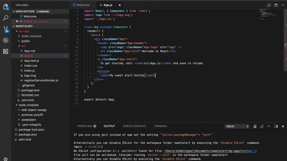Toggle output scroll lock icon
Image resolution: width=287 pixels, height=161 pixels.
[x=262, y=126]
